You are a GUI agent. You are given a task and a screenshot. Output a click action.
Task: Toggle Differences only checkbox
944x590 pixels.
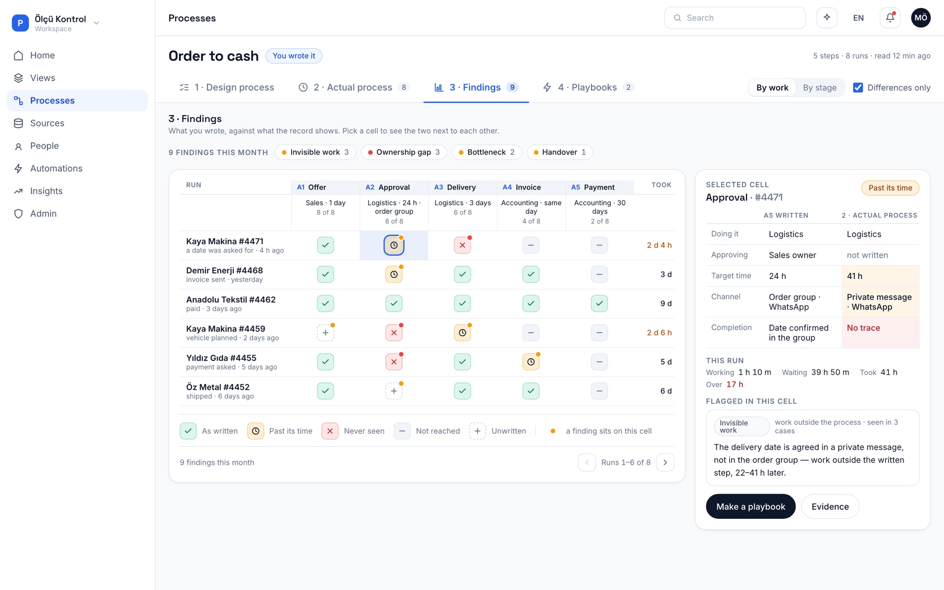[x=858, y=88]
